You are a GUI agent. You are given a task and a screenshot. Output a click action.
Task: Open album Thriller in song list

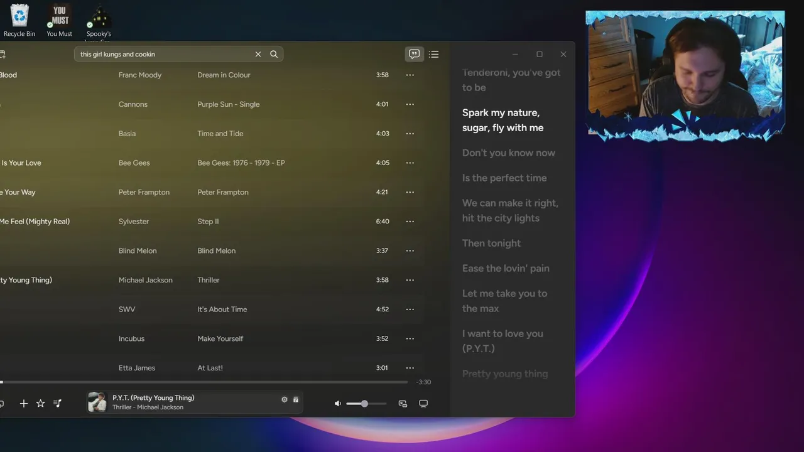(209, 280)
